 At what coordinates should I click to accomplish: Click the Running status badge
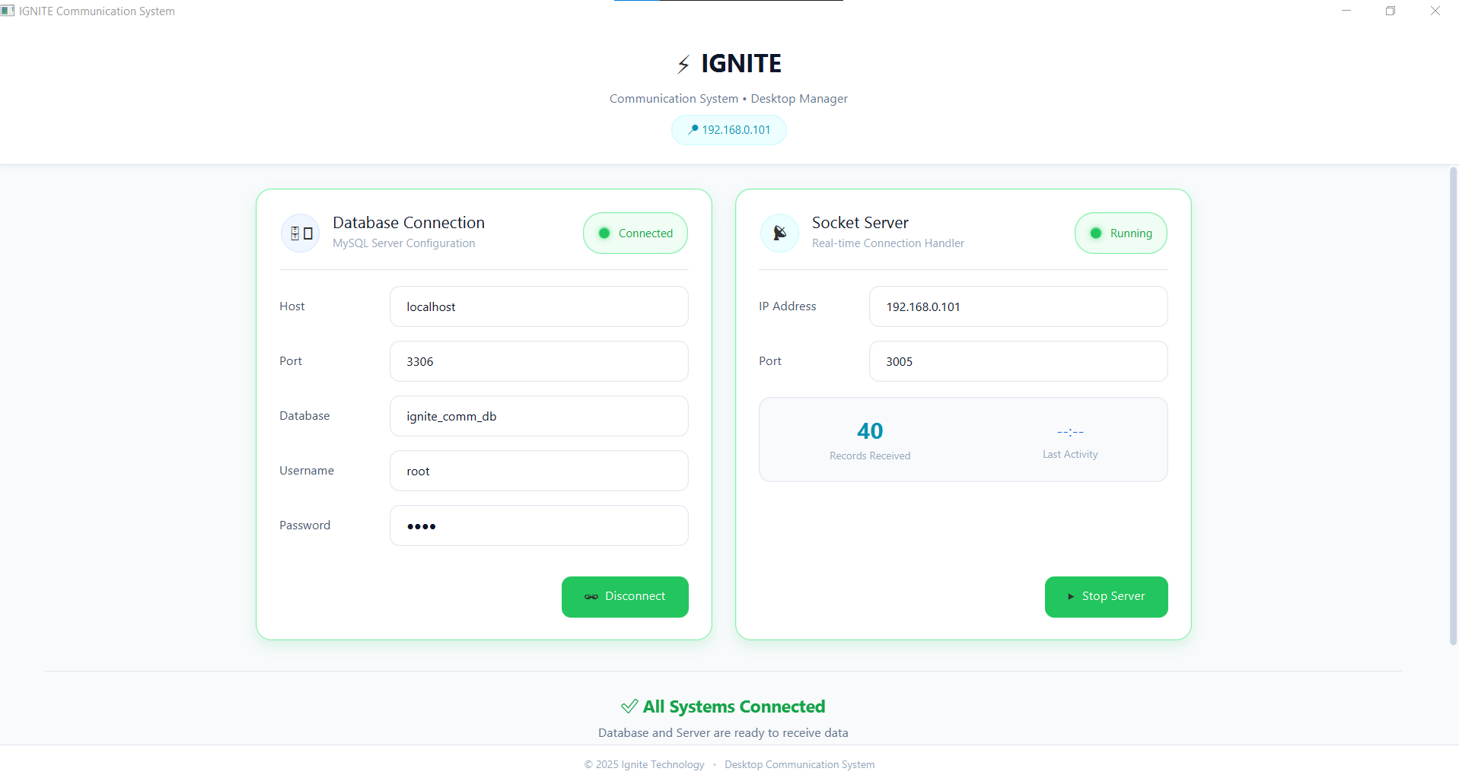pyautogui.click(x=1120, y=233)
